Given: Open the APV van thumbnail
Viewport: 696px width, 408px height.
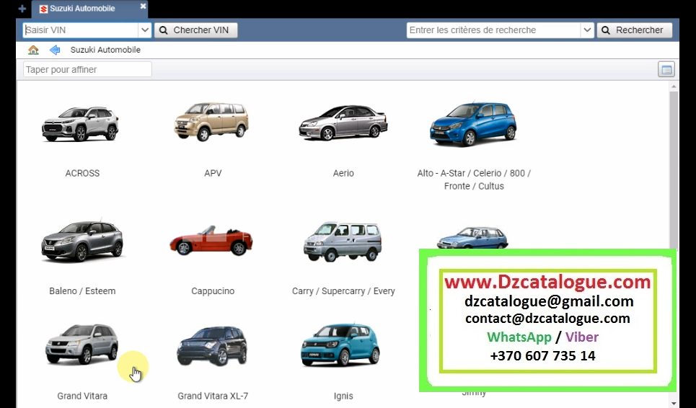Looking at the screenshot, I should tap(211, 122).
